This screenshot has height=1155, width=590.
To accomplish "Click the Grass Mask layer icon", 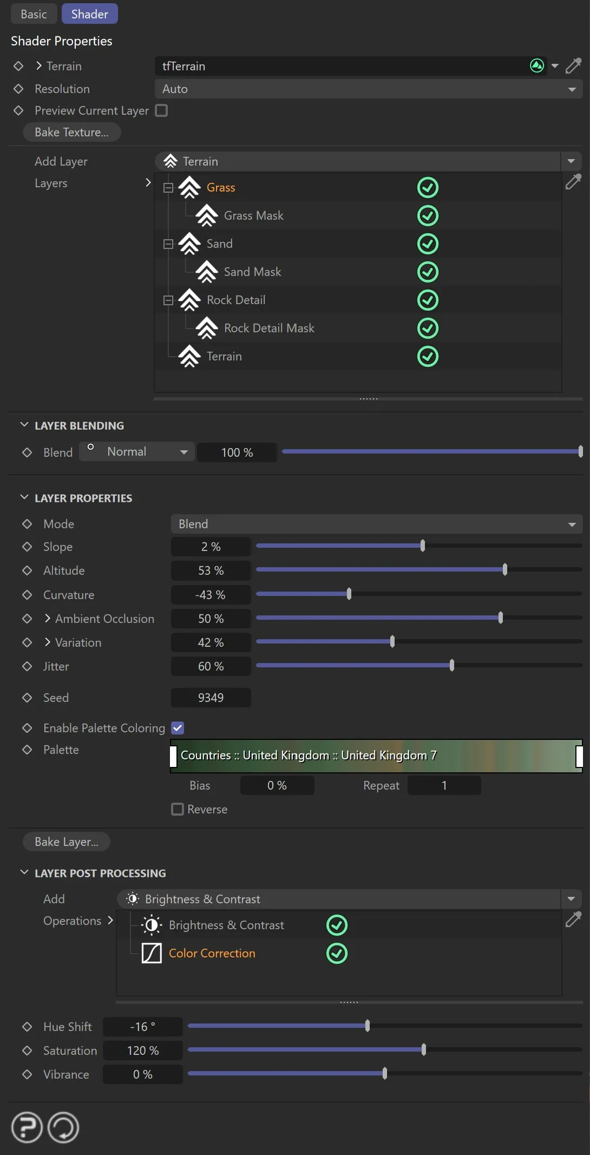I will (207, 215).
